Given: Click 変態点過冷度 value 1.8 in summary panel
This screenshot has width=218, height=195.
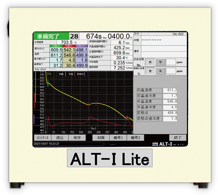Looking at the screenshot, I should pyautogui.click(x=170, y=118).
